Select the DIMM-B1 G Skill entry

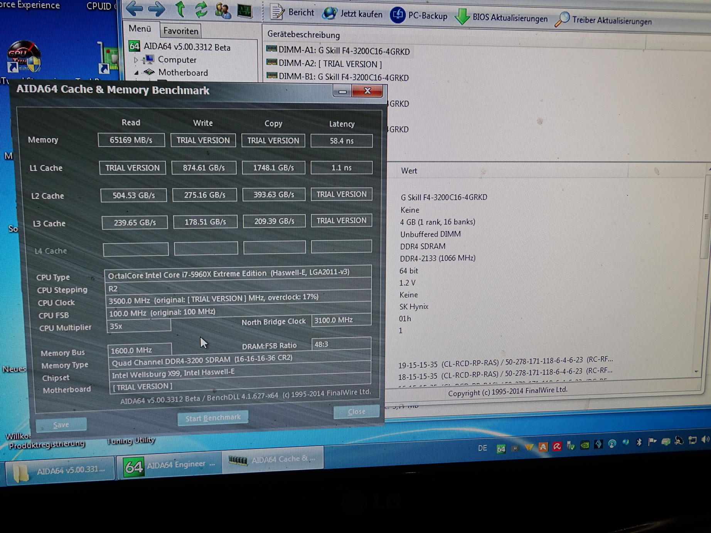[343, 77]
